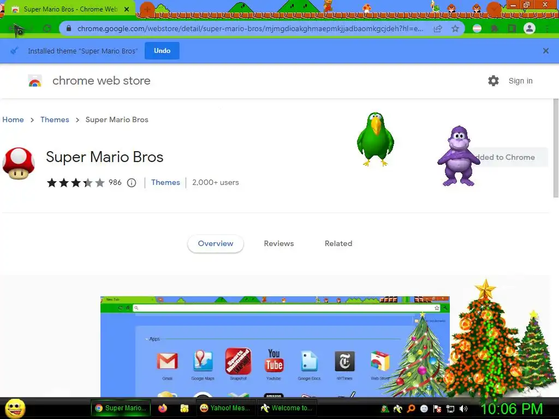Open the Chrome side panel icon
This screenshot has width=559, height=419.
[512, 28]
